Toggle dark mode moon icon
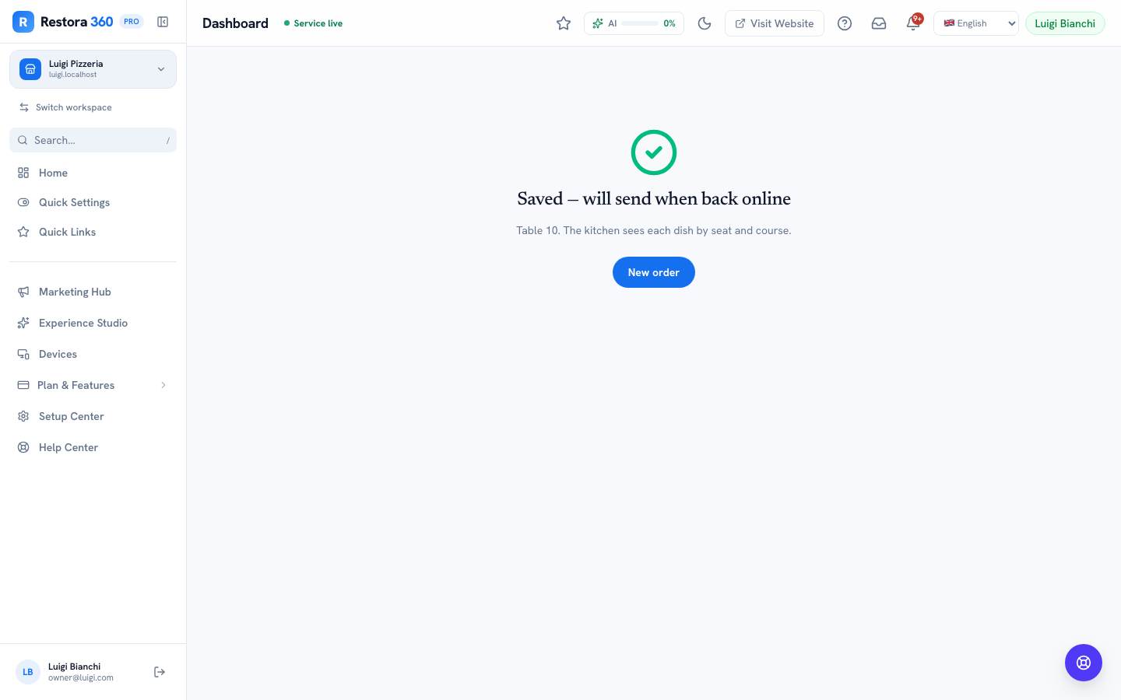This screenshot has height=700, width=1121. 705,23
